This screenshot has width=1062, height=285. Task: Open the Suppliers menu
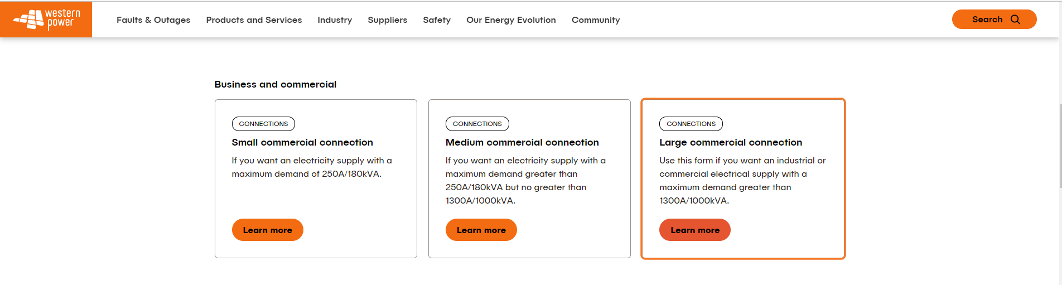click(387, 20)
